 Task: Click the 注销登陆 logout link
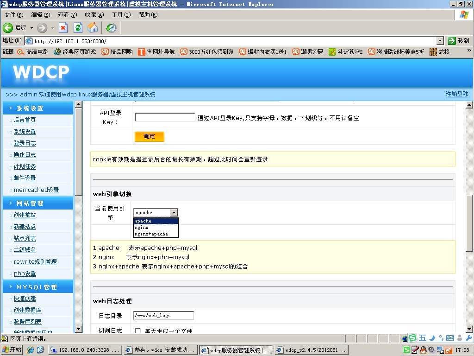pyautogui.click(x=457, y=94)
